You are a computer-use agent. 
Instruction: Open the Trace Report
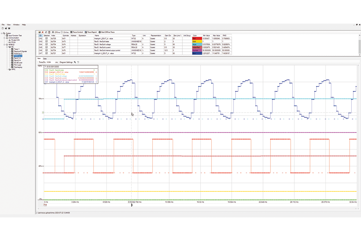click(91, 32)
